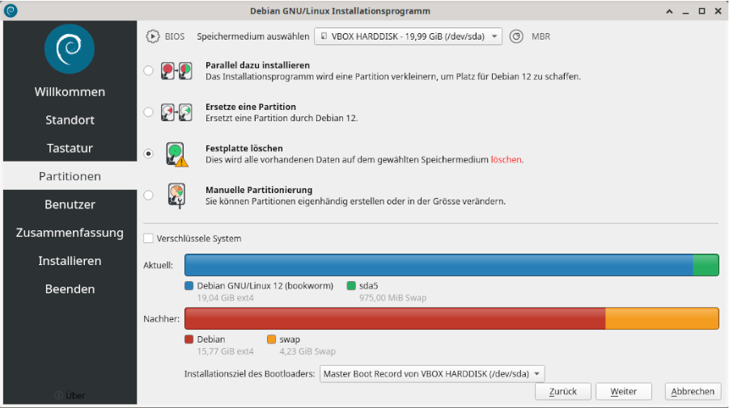Click the manual partitioning disk icon

point(176,196)
